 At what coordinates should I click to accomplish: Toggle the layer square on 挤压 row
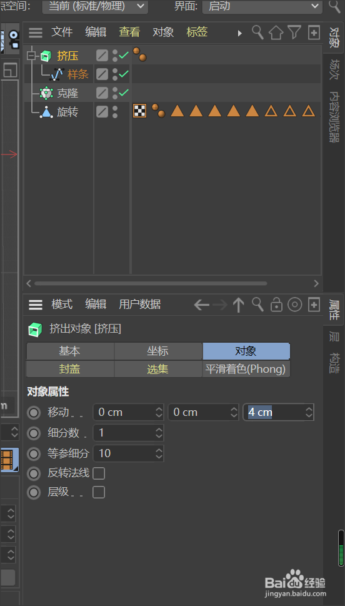[x=102, y=56]
